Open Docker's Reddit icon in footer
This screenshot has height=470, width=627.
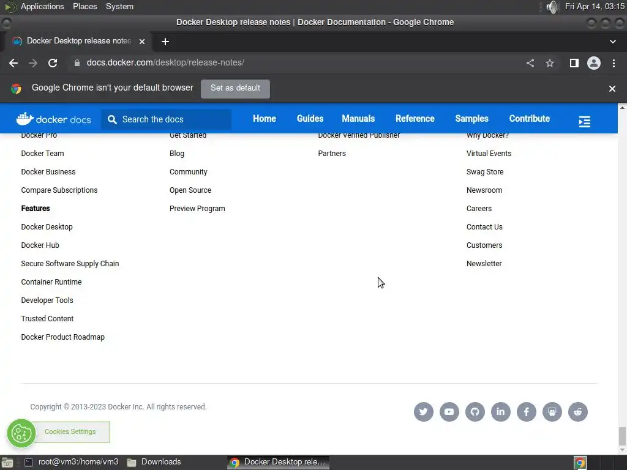coord(578,412)
